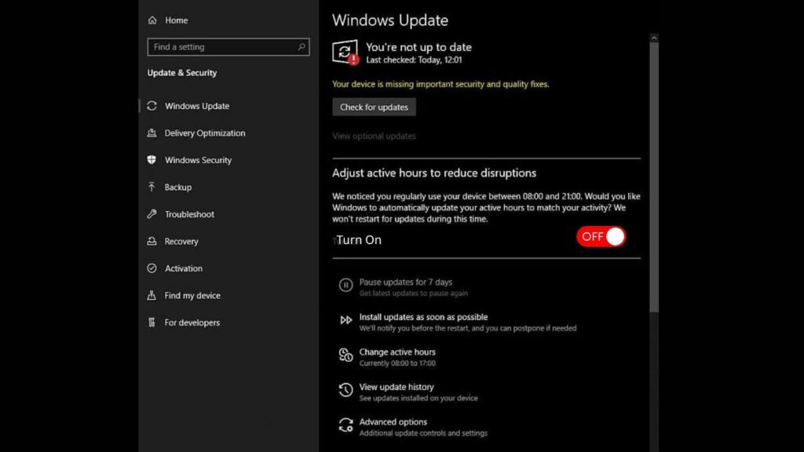Open the Home settings page
Image resolution: width=804 pixels, height=452 pixels.
point(177,20)
